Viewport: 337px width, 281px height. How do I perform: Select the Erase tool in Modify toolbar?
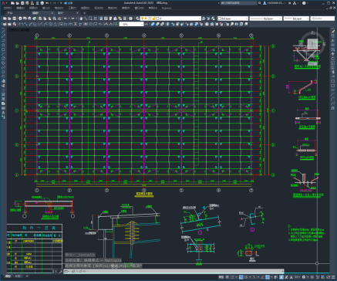333,31
